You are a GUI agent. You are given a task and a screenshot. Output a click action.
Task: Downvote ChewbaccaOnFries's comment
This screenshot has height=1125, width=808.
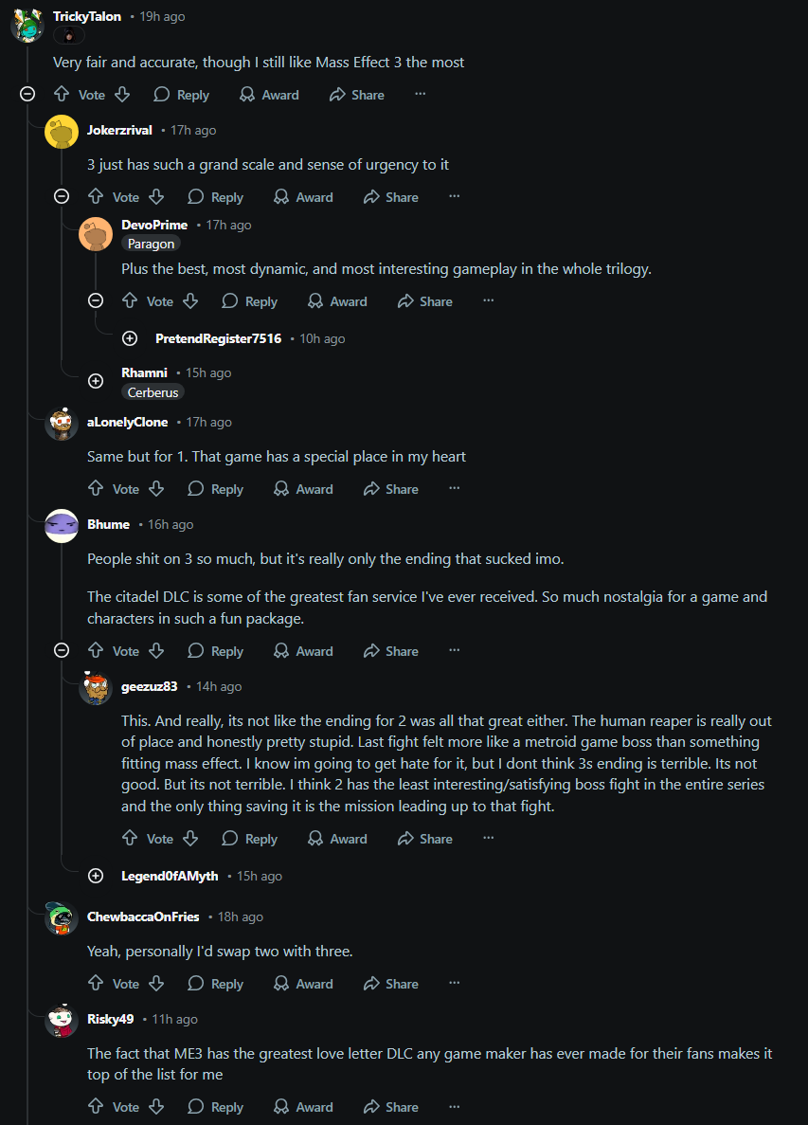[157, 984]
